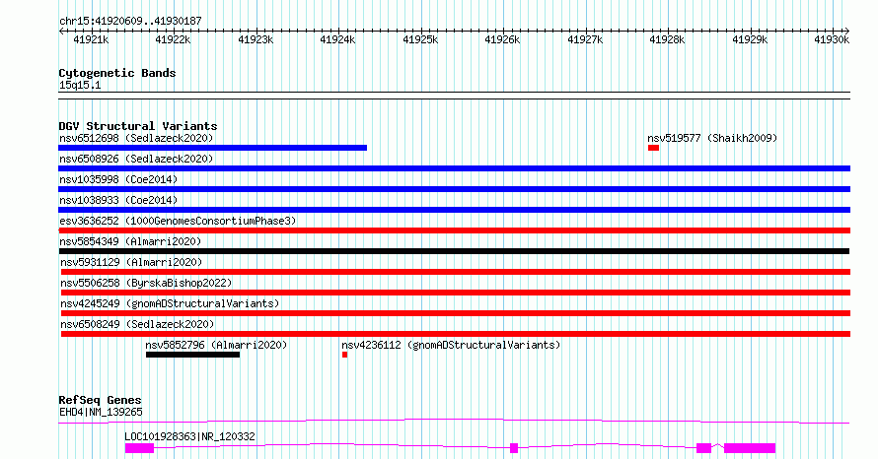878x459 pixels.
Task: Click the 41930k ruler label
Action: [832, 39]
